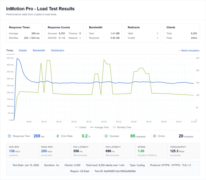Click the Min/Max Time legend label

coord(124,127)
